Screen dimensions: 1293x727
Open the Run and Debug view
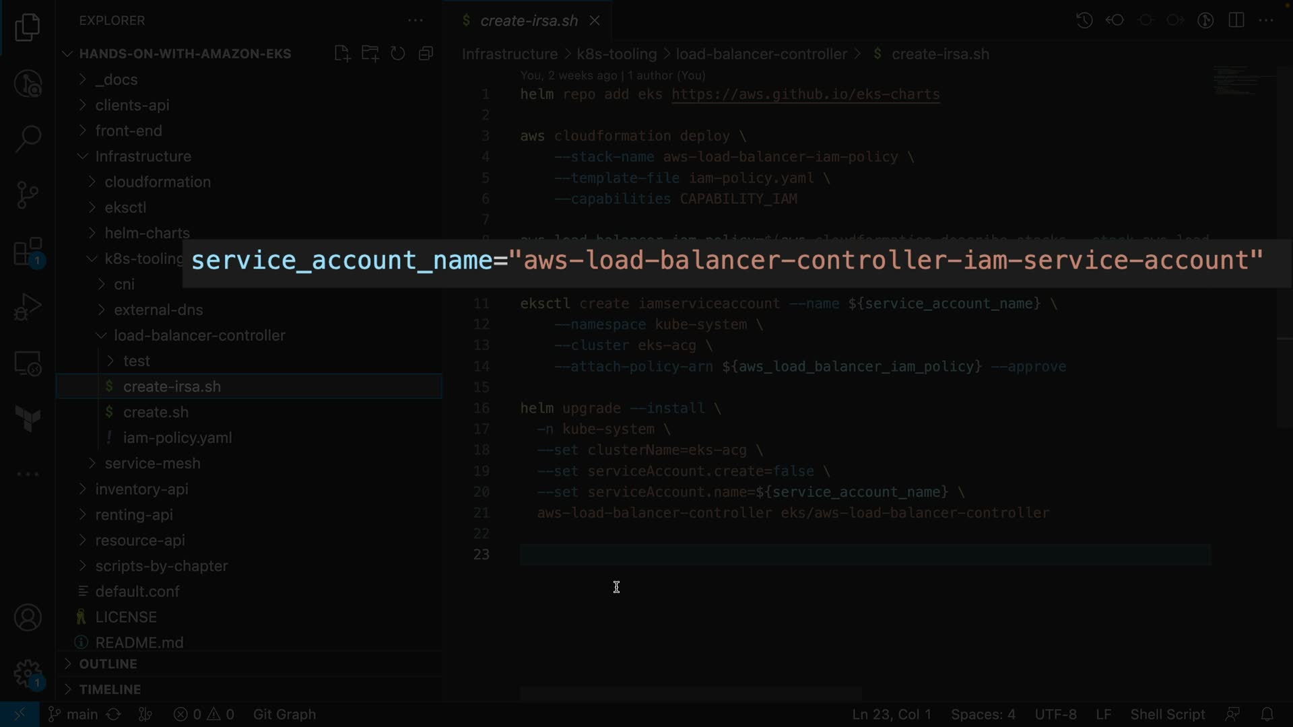[28, 308]
